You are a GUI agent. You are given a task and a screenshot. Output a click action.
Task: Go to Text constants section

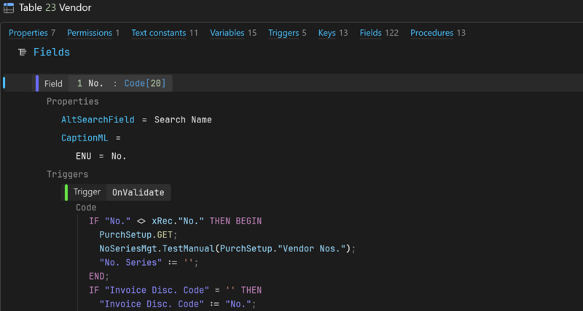pyautogui.click(x=159, y=33)
